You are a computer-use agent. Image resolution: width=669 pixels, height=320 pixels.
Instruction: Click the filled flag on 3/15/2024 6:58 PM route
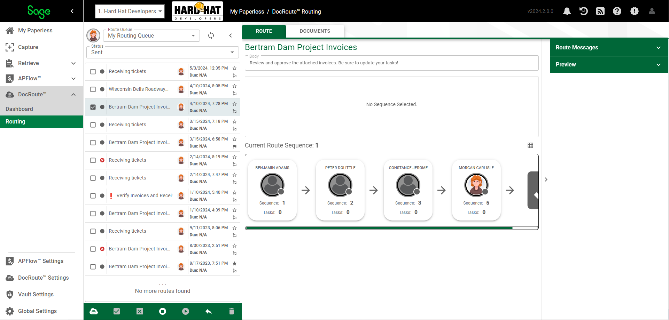pyautogui.click(x=234, y=146)
